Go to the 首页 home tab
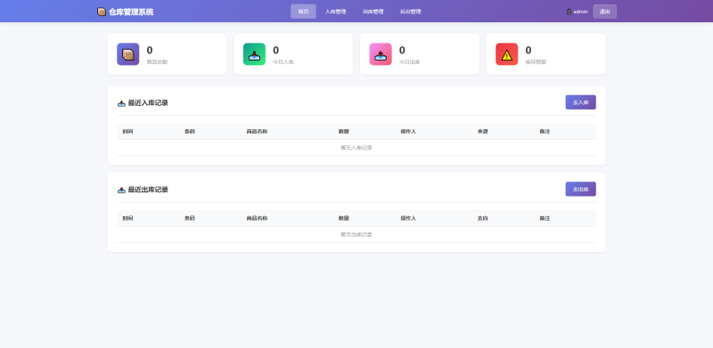The image size is (713, 348). coord(303,12)
